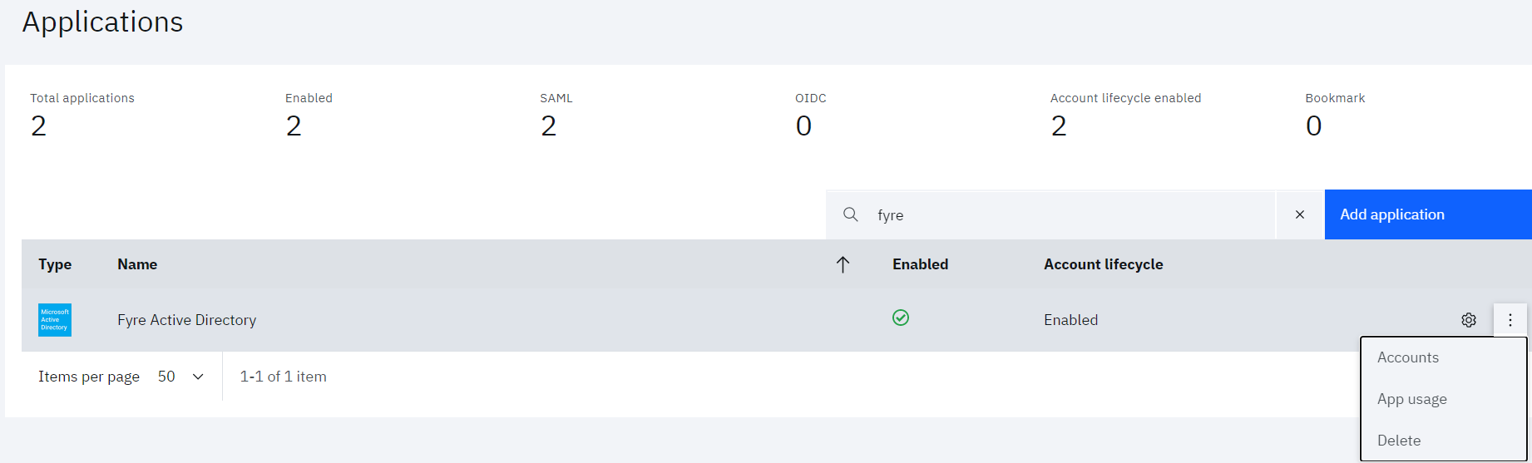Click the Microsoft Active Directory type icon
The image size is (1532, 463).
coord(55,320)
